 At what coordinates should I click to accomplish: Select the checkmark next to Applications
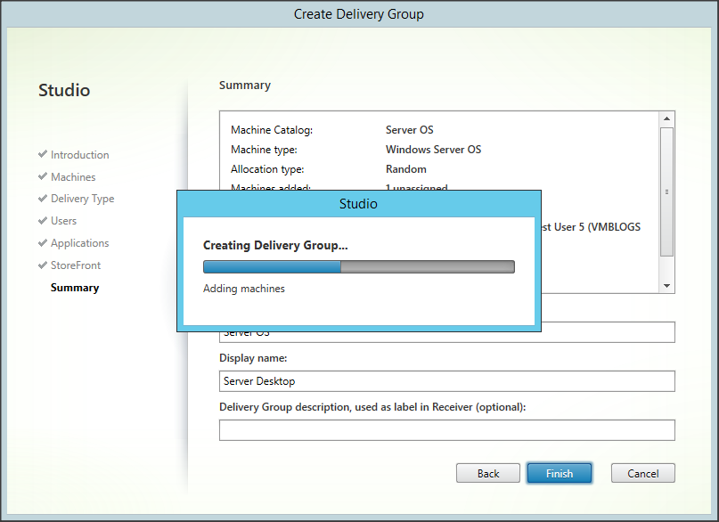[x=43, y=242]
